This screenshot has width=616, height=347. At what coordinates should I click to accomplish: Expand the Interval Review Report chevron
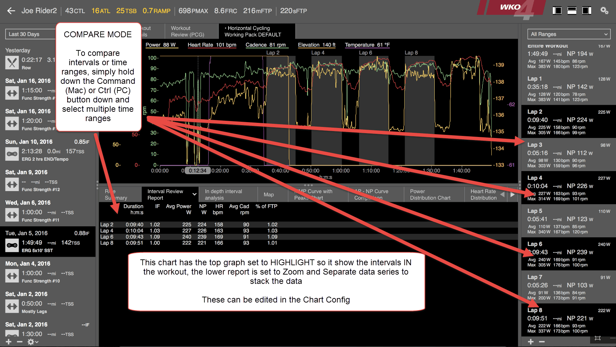(x=194, y=195)
